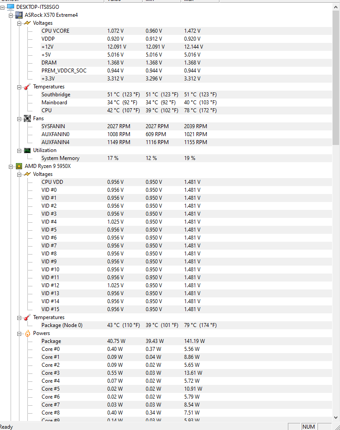The height and width of the screenshot is (430, 340).
Task: Click the motherboard Temperatures thermometer icon
Action: click(27, 87)
